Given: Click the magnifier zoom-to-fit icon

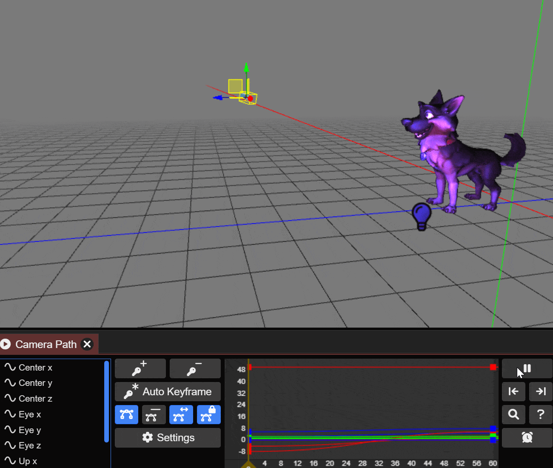Looking at the screenshot, I should click(513, 414).
